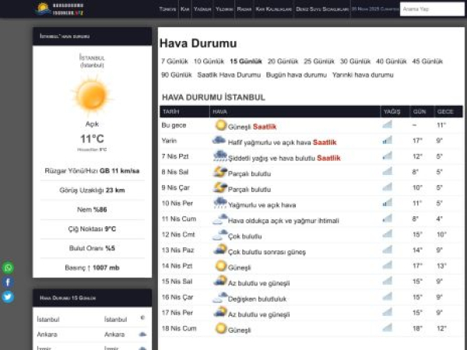Click the weather icon in the Bu gece row
The height and width of the screenshot is (350, 467).
click(221, 125)
